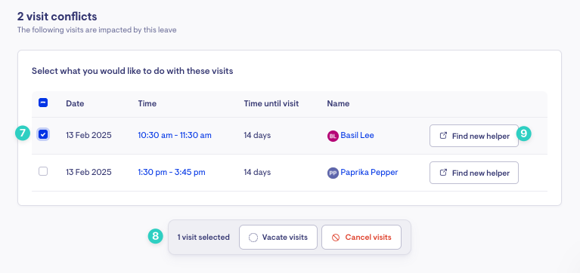This screenshot has height=273, width=580.
Task: Click the teal step 7 marker badge
Action: (x=23, y=133)
